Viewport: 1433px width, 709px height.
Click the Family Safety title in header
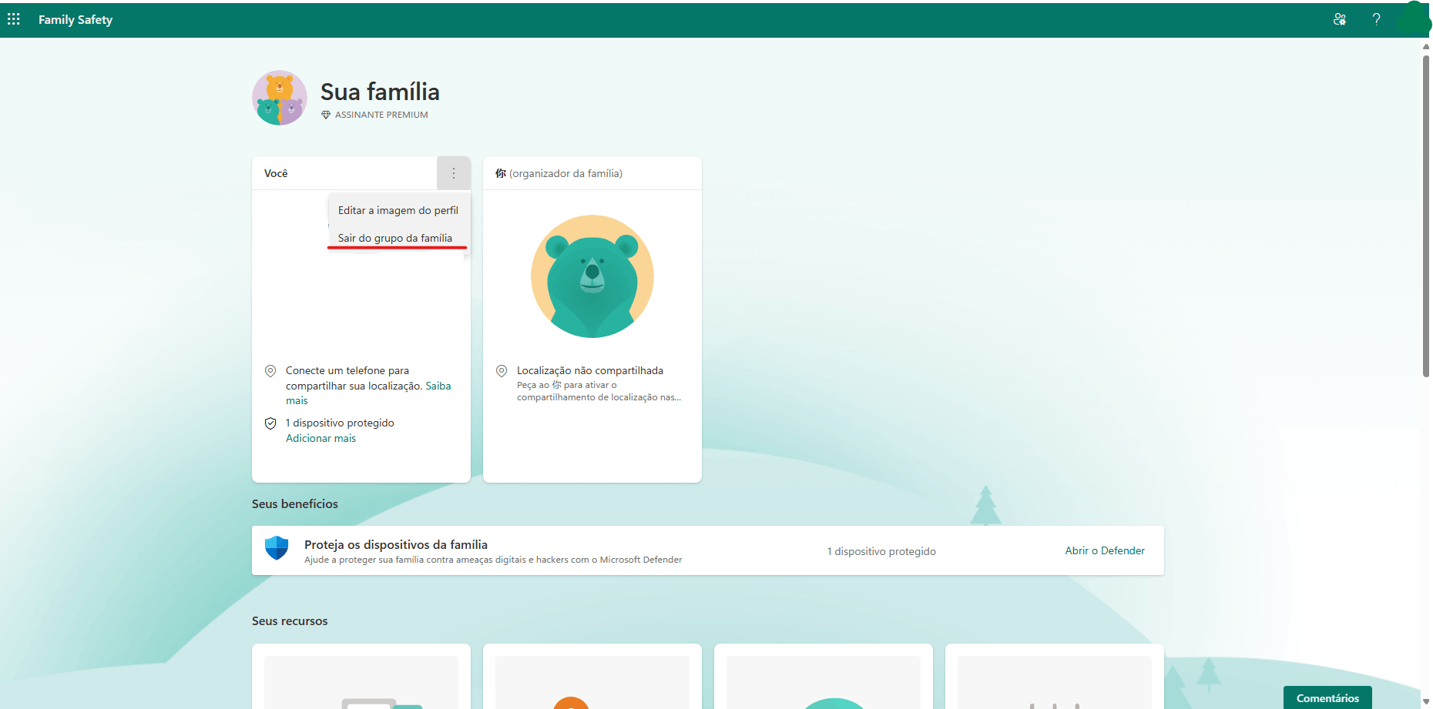coord(76,19)
